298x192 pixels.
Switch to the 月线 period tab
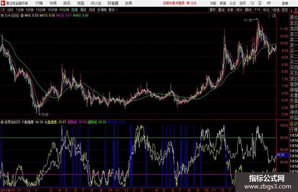click(x=92, y=10)
